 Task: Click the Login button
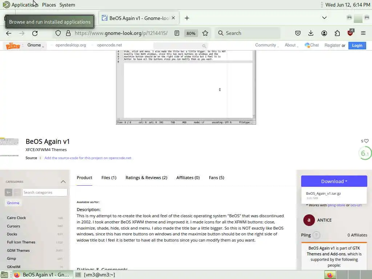tap(357, 45)
